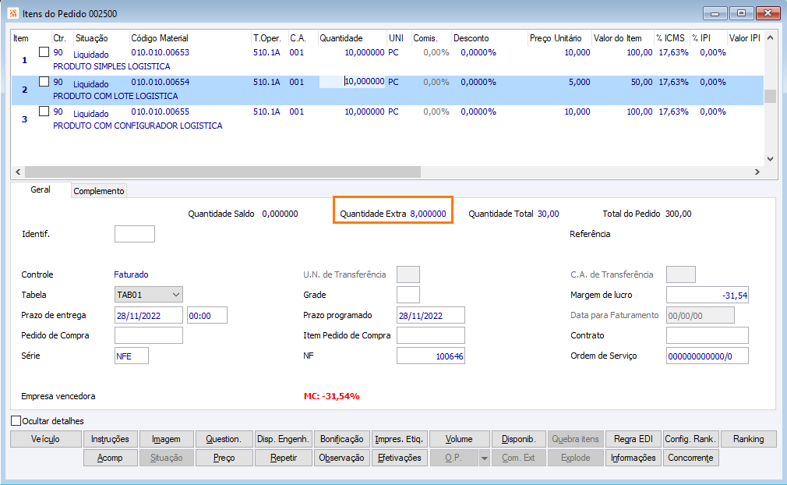Viewport: 787px width, 485px height.
Task: Click the Grade input field
Action: coord(408,295)
